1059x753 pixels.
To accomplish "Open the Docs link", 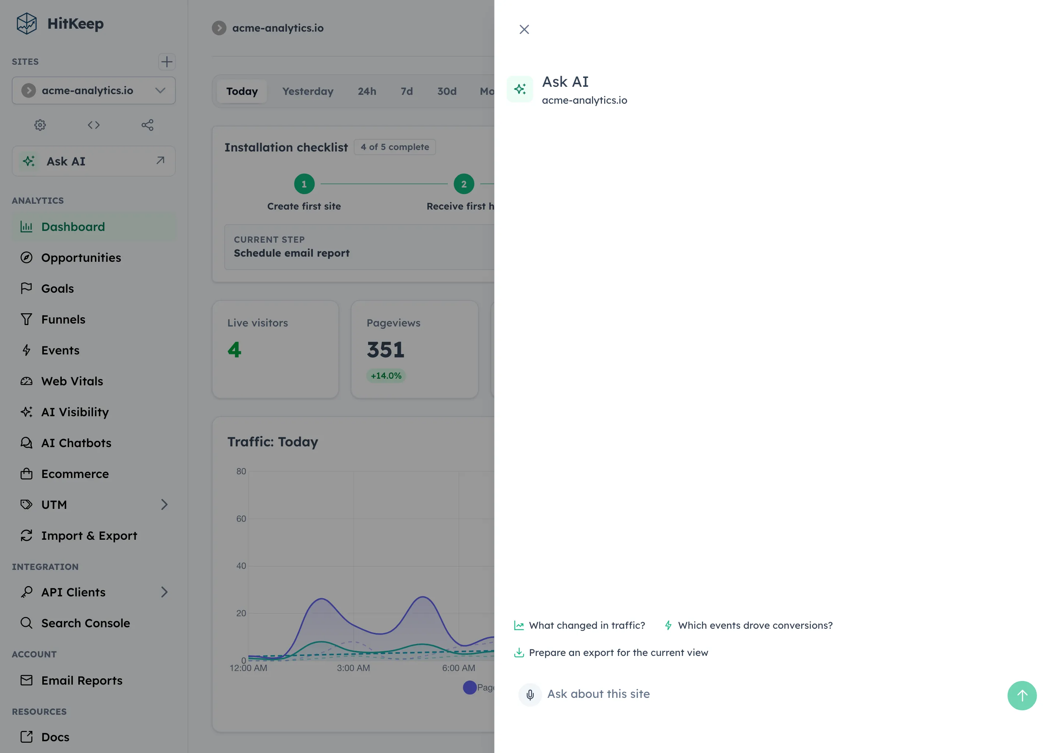I will point(94,737).
